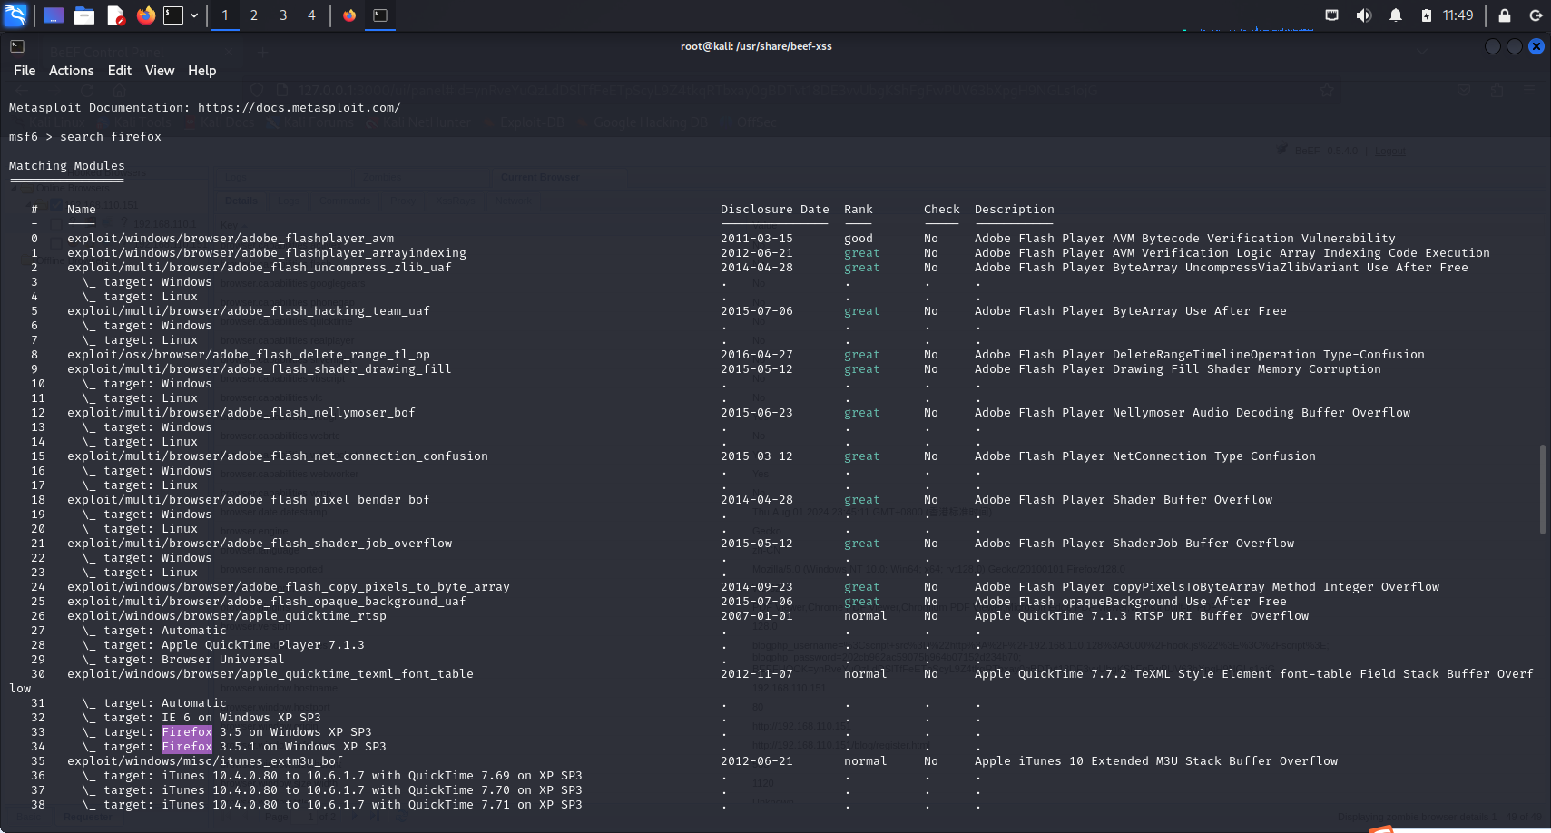
Task: Open the Actions menu
Action: [71, 70]
